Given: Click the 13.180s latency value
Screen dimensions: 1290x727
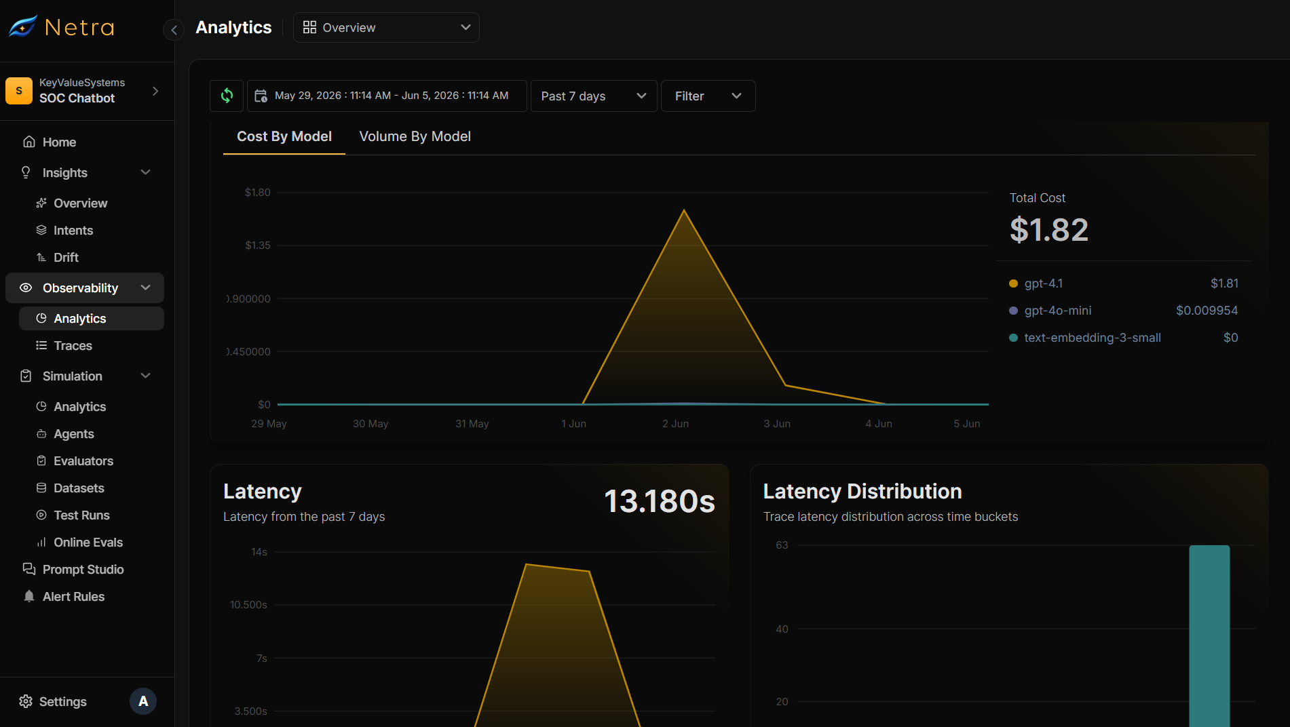Looking at the screenshot, I should coord(659,501).
